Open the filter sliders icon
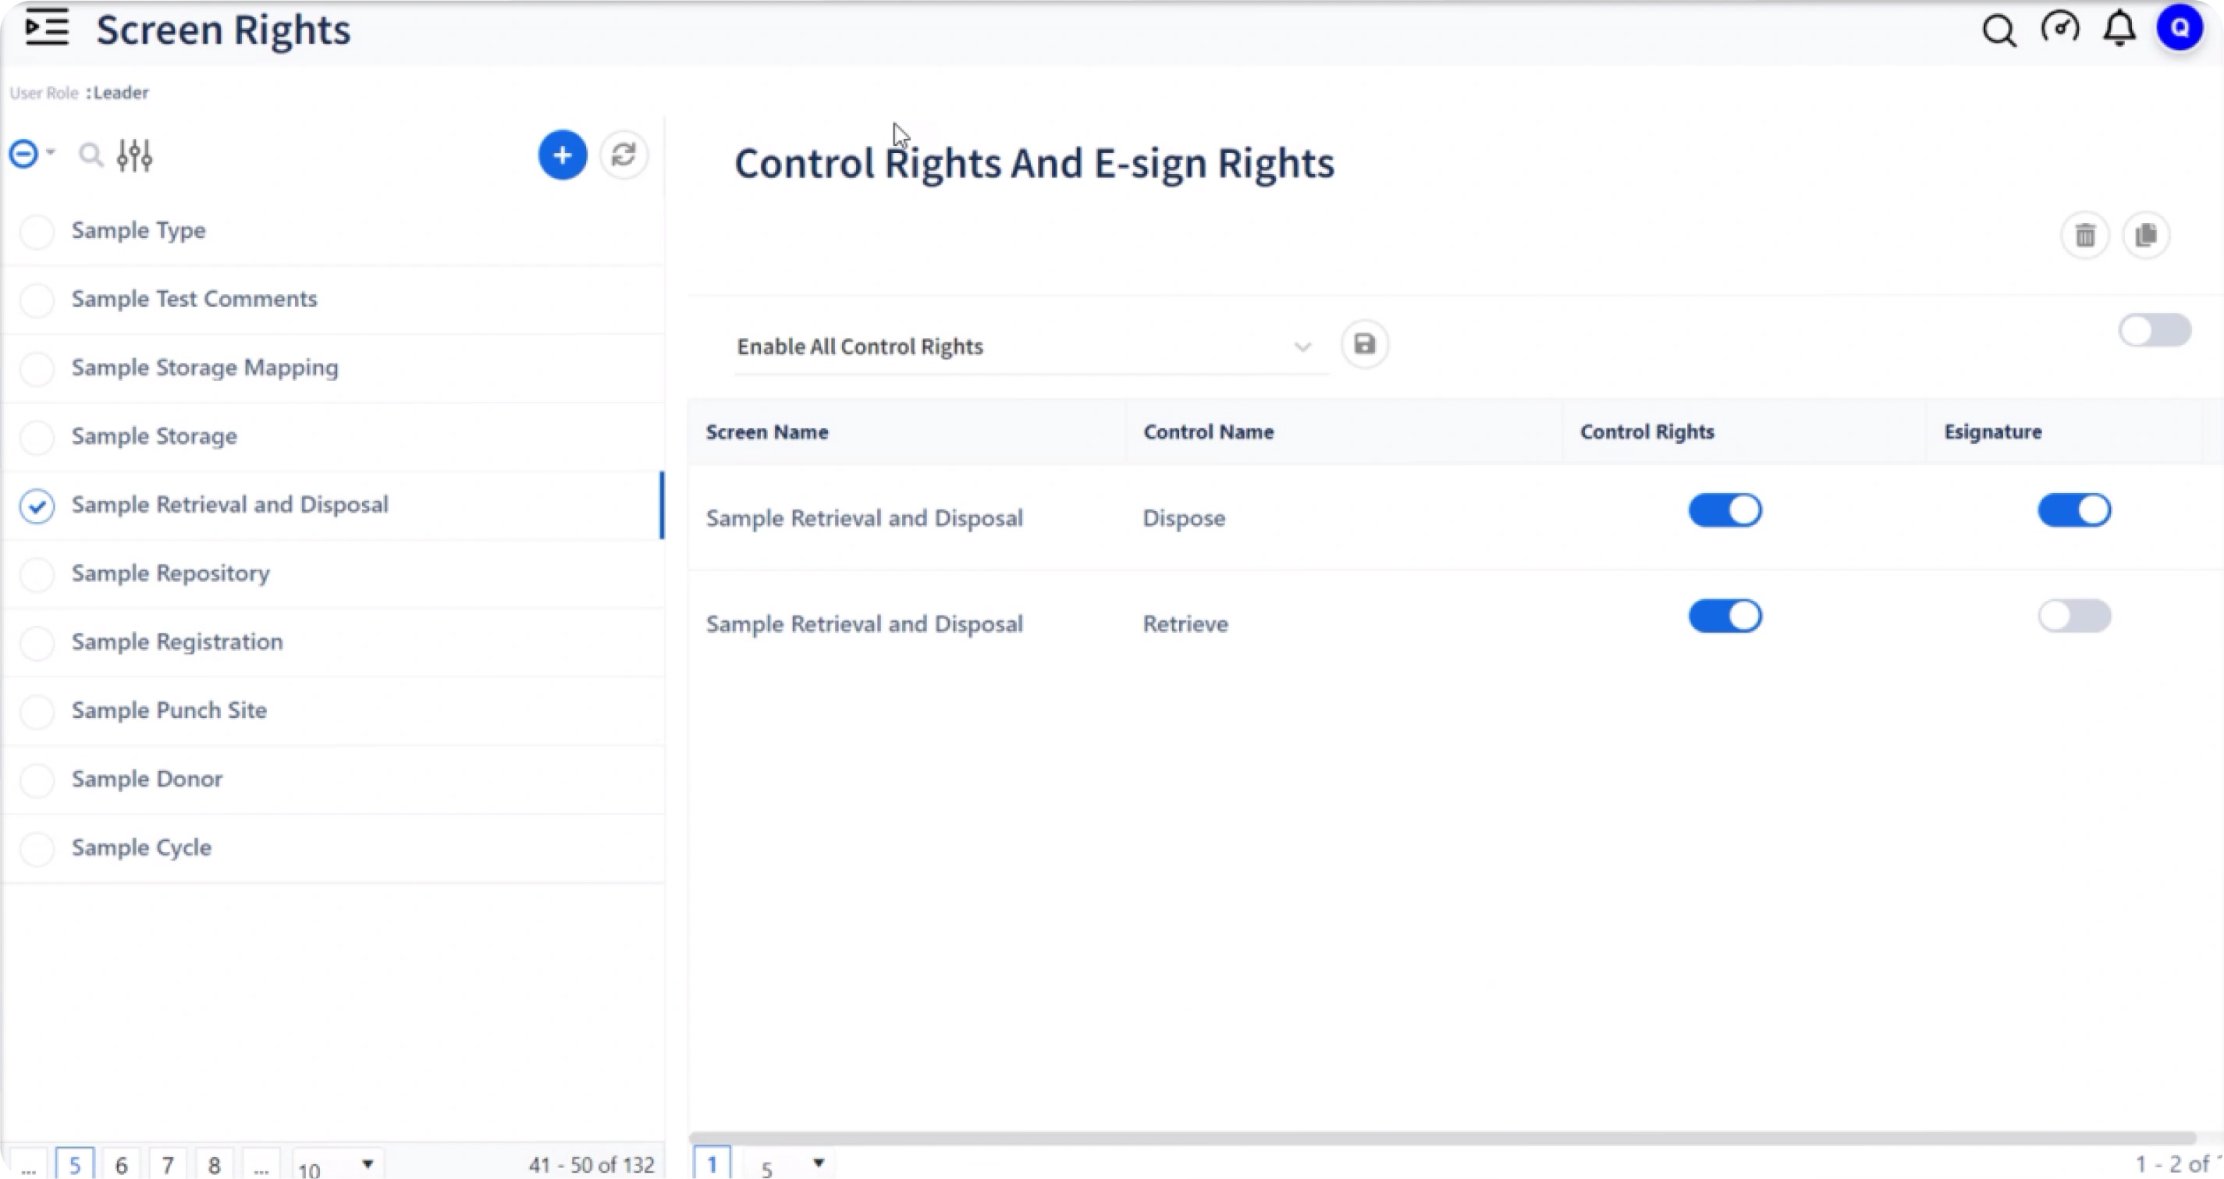The width and height of the screenshot is (2224, 1179). tap(135, 155)
